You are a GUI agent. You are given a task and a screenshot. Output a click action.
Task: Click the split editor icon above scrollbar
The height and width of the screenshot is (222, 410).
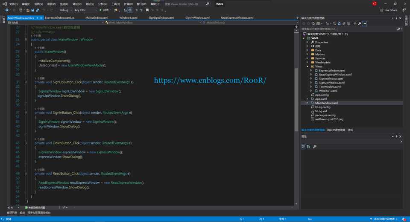[x=296, y=27]
